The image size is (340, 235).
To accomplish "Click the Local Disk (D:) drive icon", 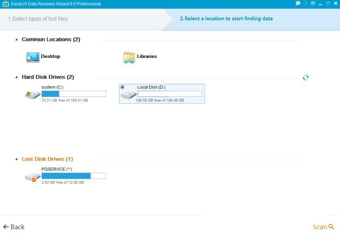I will coord(128,95).
